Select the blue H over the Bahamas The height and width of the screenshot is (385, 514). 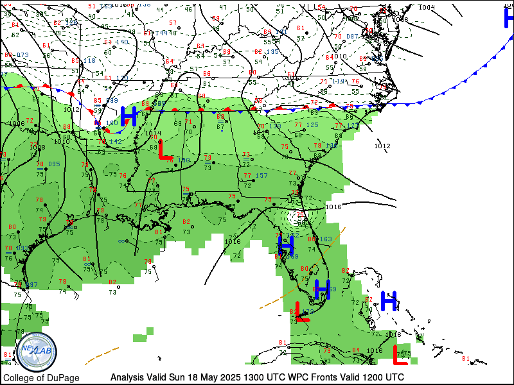(389, 301)
